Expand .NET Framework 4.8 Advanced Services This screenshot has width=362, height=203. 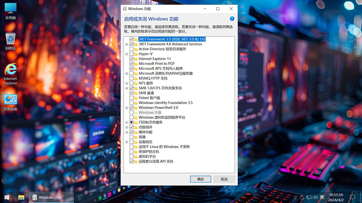point(127,44)
